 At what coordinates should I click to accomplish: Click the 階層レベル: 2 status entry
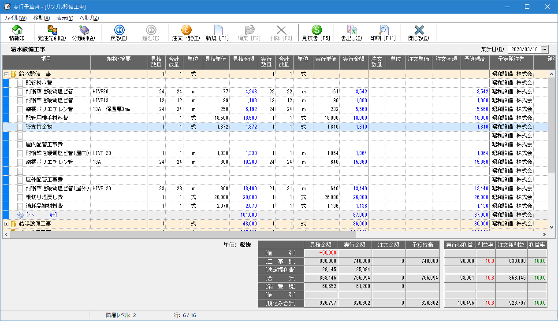click(121, 315)
